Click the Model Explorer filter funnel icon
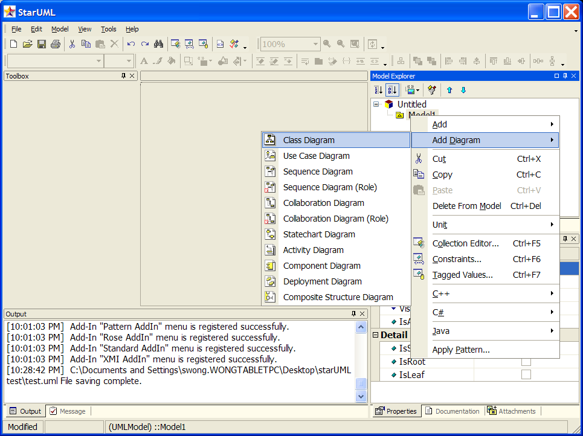This screenshot has width=583, height=436. (432, 90)
